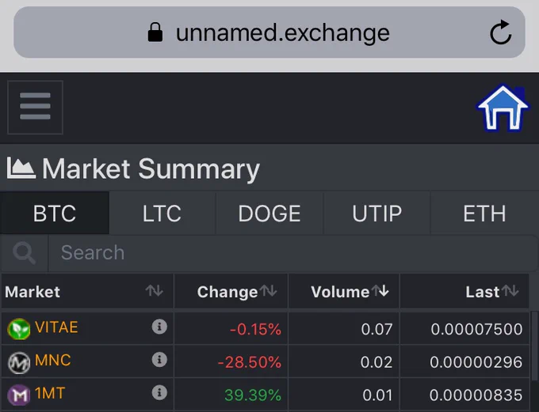Click the 1MT coin logo
539x412 pixels.
pos(19,395)
